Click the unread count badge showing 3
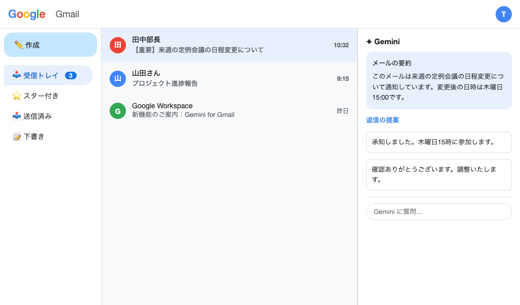The width and height of the screenshot is (520, 305). pyautogui.click(x=71, y=75)
